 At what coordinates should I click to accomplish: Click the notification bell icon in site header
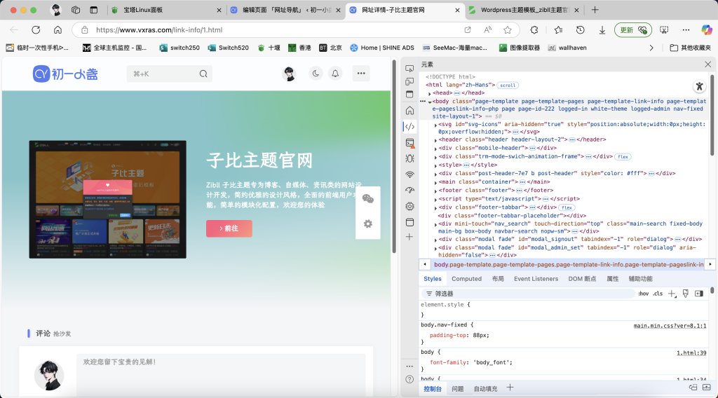pos(335,74)
